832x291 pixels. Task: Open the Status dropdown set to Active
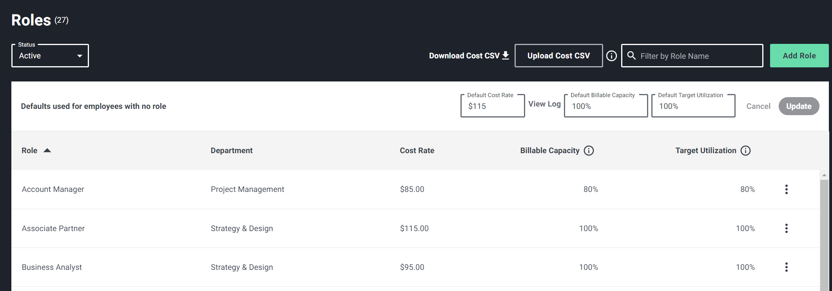click(x=50, y=56)
